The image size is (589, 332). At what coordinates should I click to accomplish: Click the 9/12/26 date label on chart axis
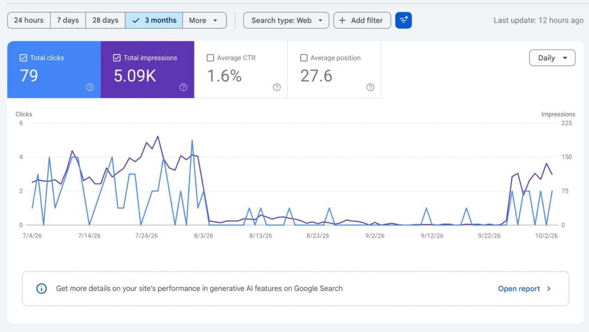click(x=432, y=236)
